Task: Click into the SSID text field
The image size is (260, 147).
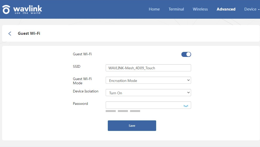Action: click(148, 68)
